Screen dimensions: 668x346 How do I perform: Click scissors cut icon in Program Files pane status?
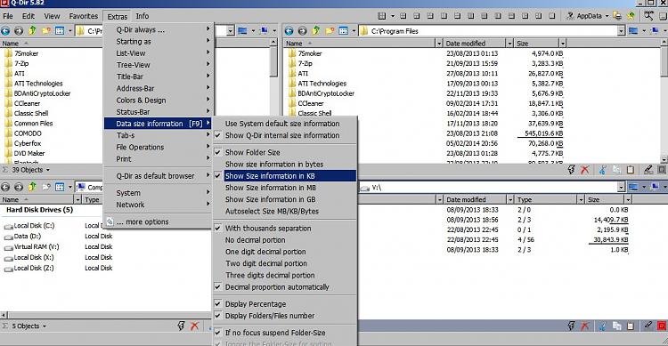tap(602, 169)
